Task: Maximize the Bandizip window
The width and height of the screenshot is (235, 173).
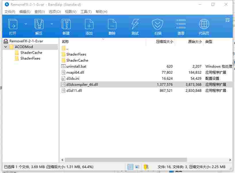Action: coord(213,5)
